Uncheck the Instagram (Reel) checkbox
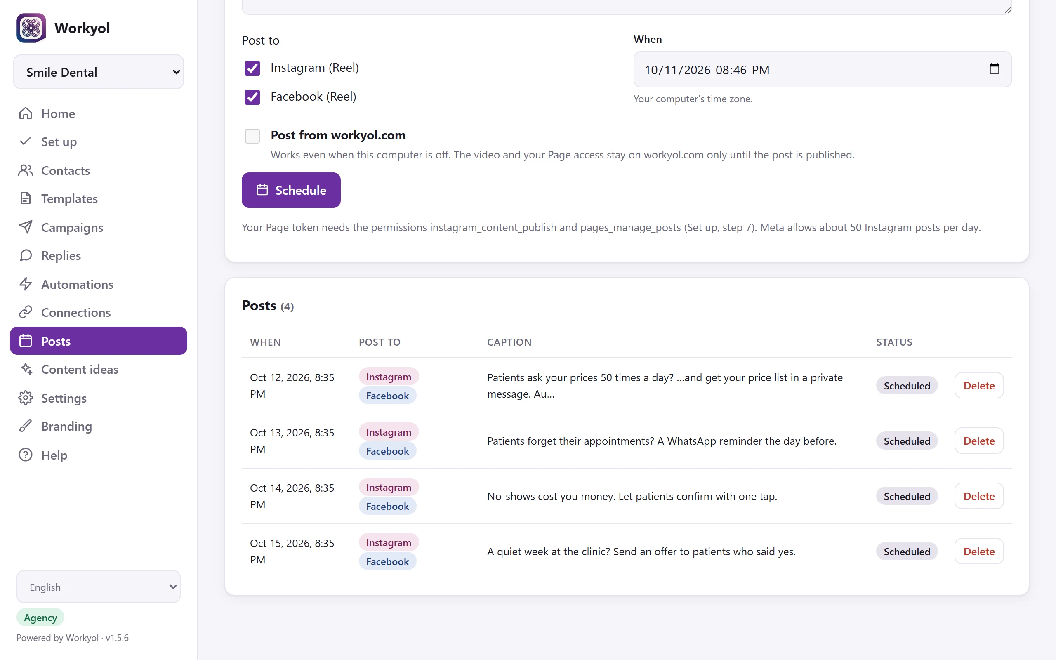 [x=252, y=68]
